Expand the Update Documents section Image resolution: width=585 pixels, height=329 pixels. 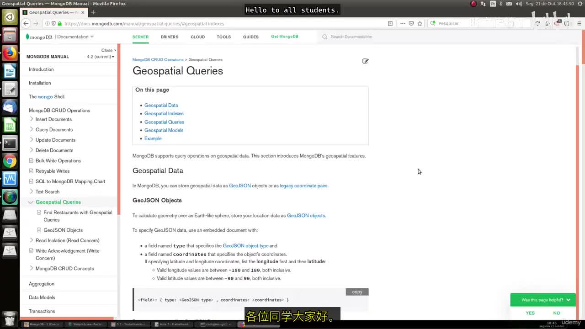[x=32, y=140]
